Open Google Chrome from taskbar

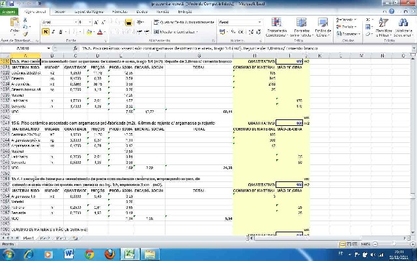pyautogui.click(x=89, y=254)
